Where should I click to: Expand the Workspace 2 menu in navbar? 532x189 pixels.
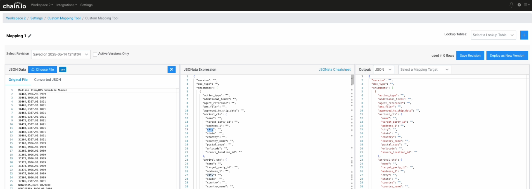coord(42,5)
